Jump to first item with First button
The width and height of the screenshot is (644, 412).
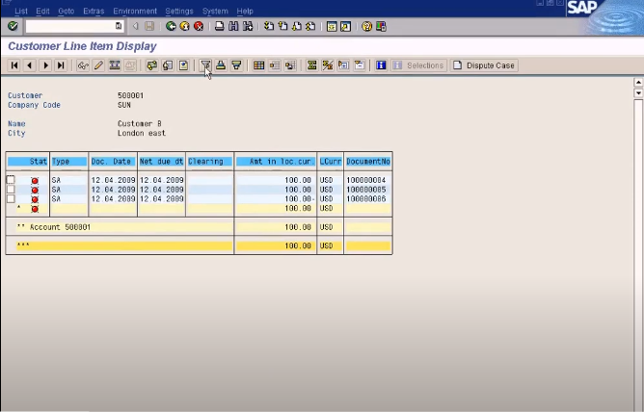tap(14, 65)
